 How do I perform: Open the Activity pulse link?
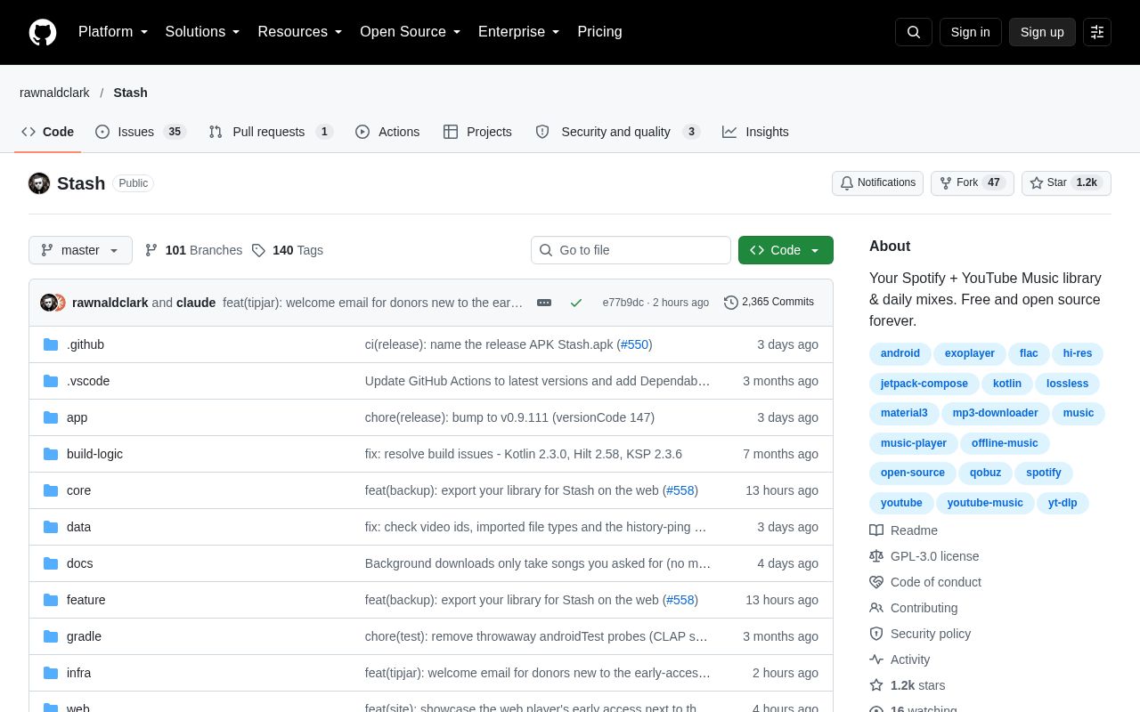(x=900, y=659)
